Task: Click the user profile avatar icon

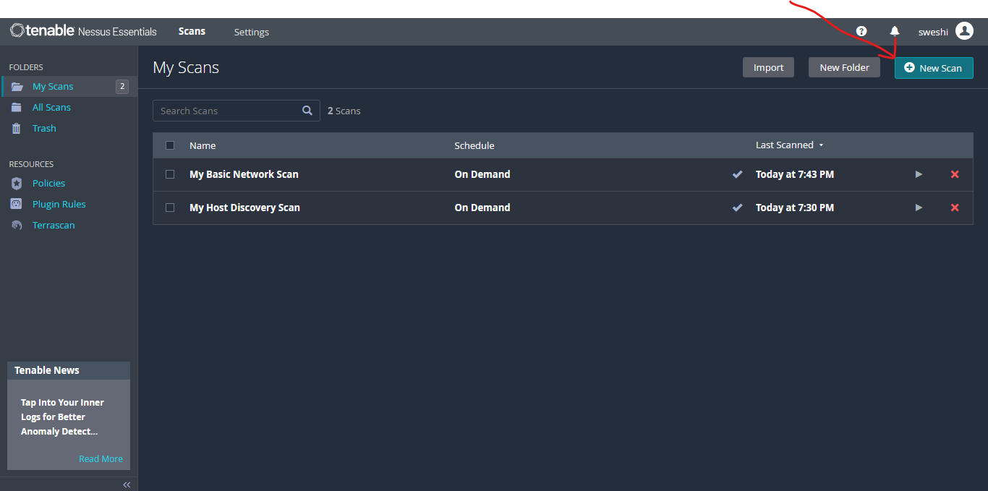Action: (964, 31)
